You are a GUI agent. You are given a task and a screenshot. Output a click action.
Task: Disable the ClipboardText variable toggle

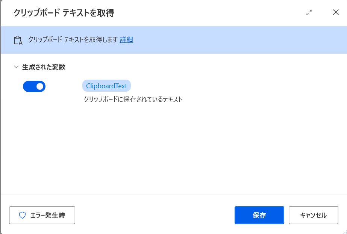pos(34,86)
